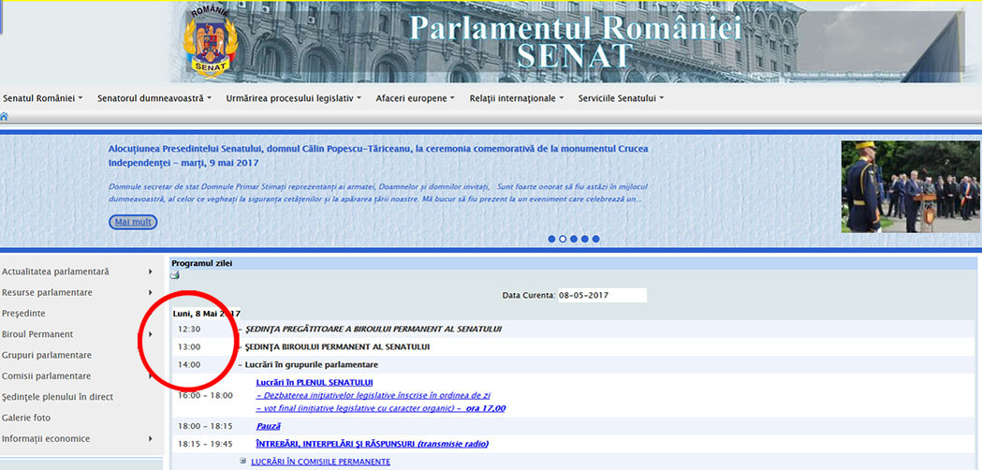
Task: Open the Serviciile Senatului dropdown menu
Action: 621,98
